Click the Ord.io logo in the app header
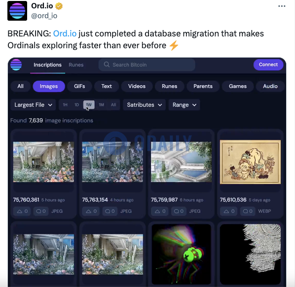Viewport: 295px width, 287px height. [16, 65]
